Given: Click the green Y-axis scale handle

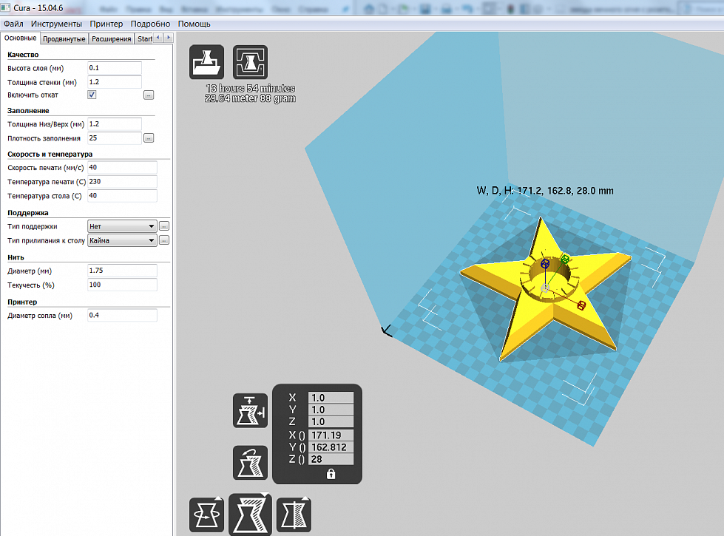Looking at the screenshot, I should [565, 259].
